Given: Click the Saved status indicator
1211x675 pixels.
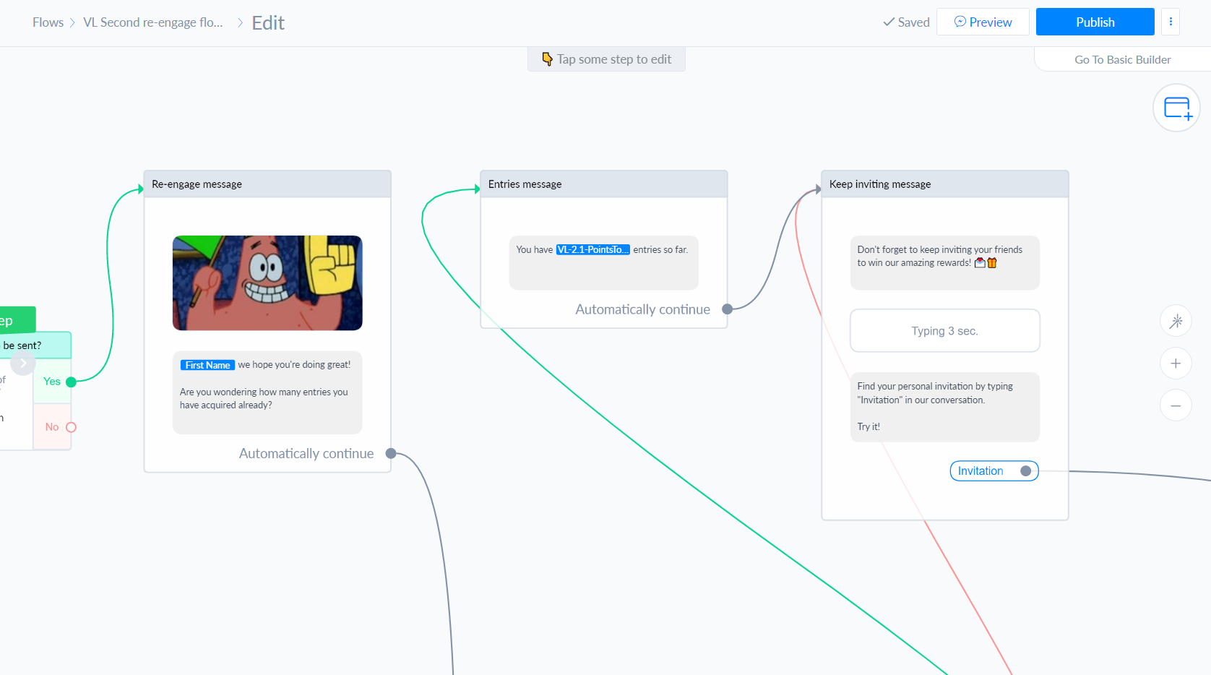Looking at the screenshot, I should [906, 22].
